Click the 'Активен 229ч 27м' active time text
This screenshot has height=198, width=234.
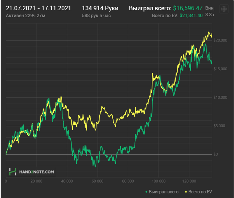coord(25,15)
